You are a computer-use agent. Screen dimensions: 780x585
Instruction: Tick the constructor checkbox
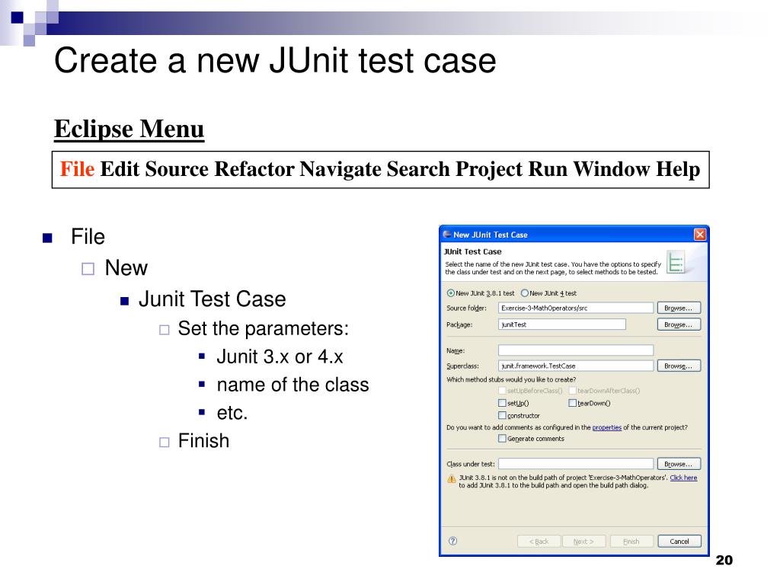tap(502, 415)
